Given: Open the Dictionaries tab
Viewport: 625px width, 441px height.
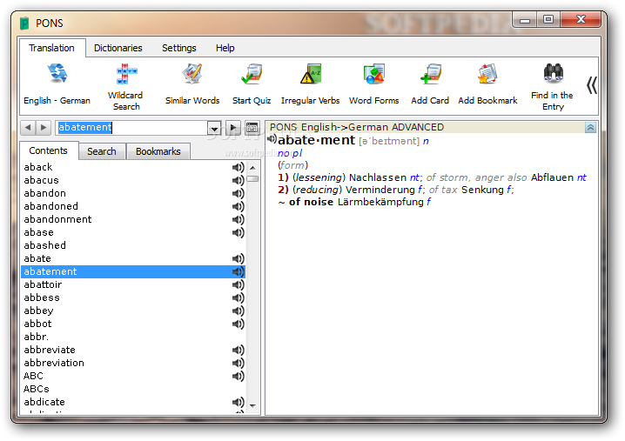Looking at the screenshot, I should [x=118, y=48].
